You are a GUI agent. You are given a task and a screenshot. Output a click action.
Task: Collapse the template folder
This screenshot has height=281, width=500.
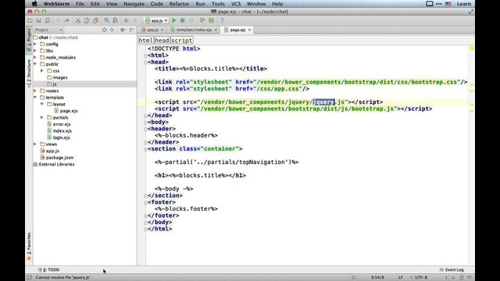coord(35,98)
